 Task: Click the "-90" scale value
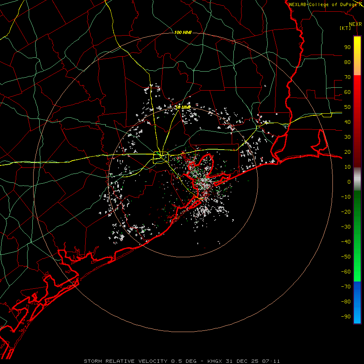[x=346, y=317]
